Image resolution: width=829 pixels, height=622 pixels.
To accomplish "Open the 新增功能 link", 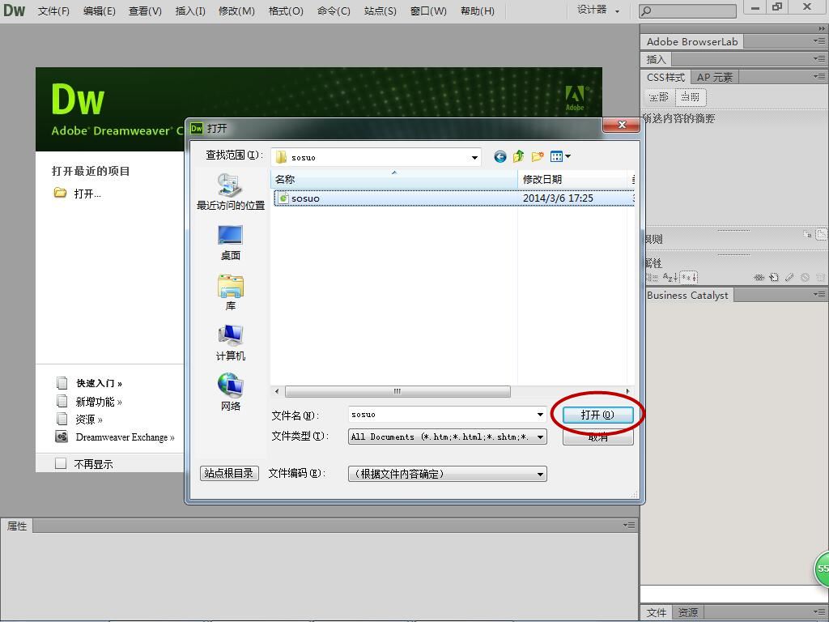I will [x=98, y=402].
